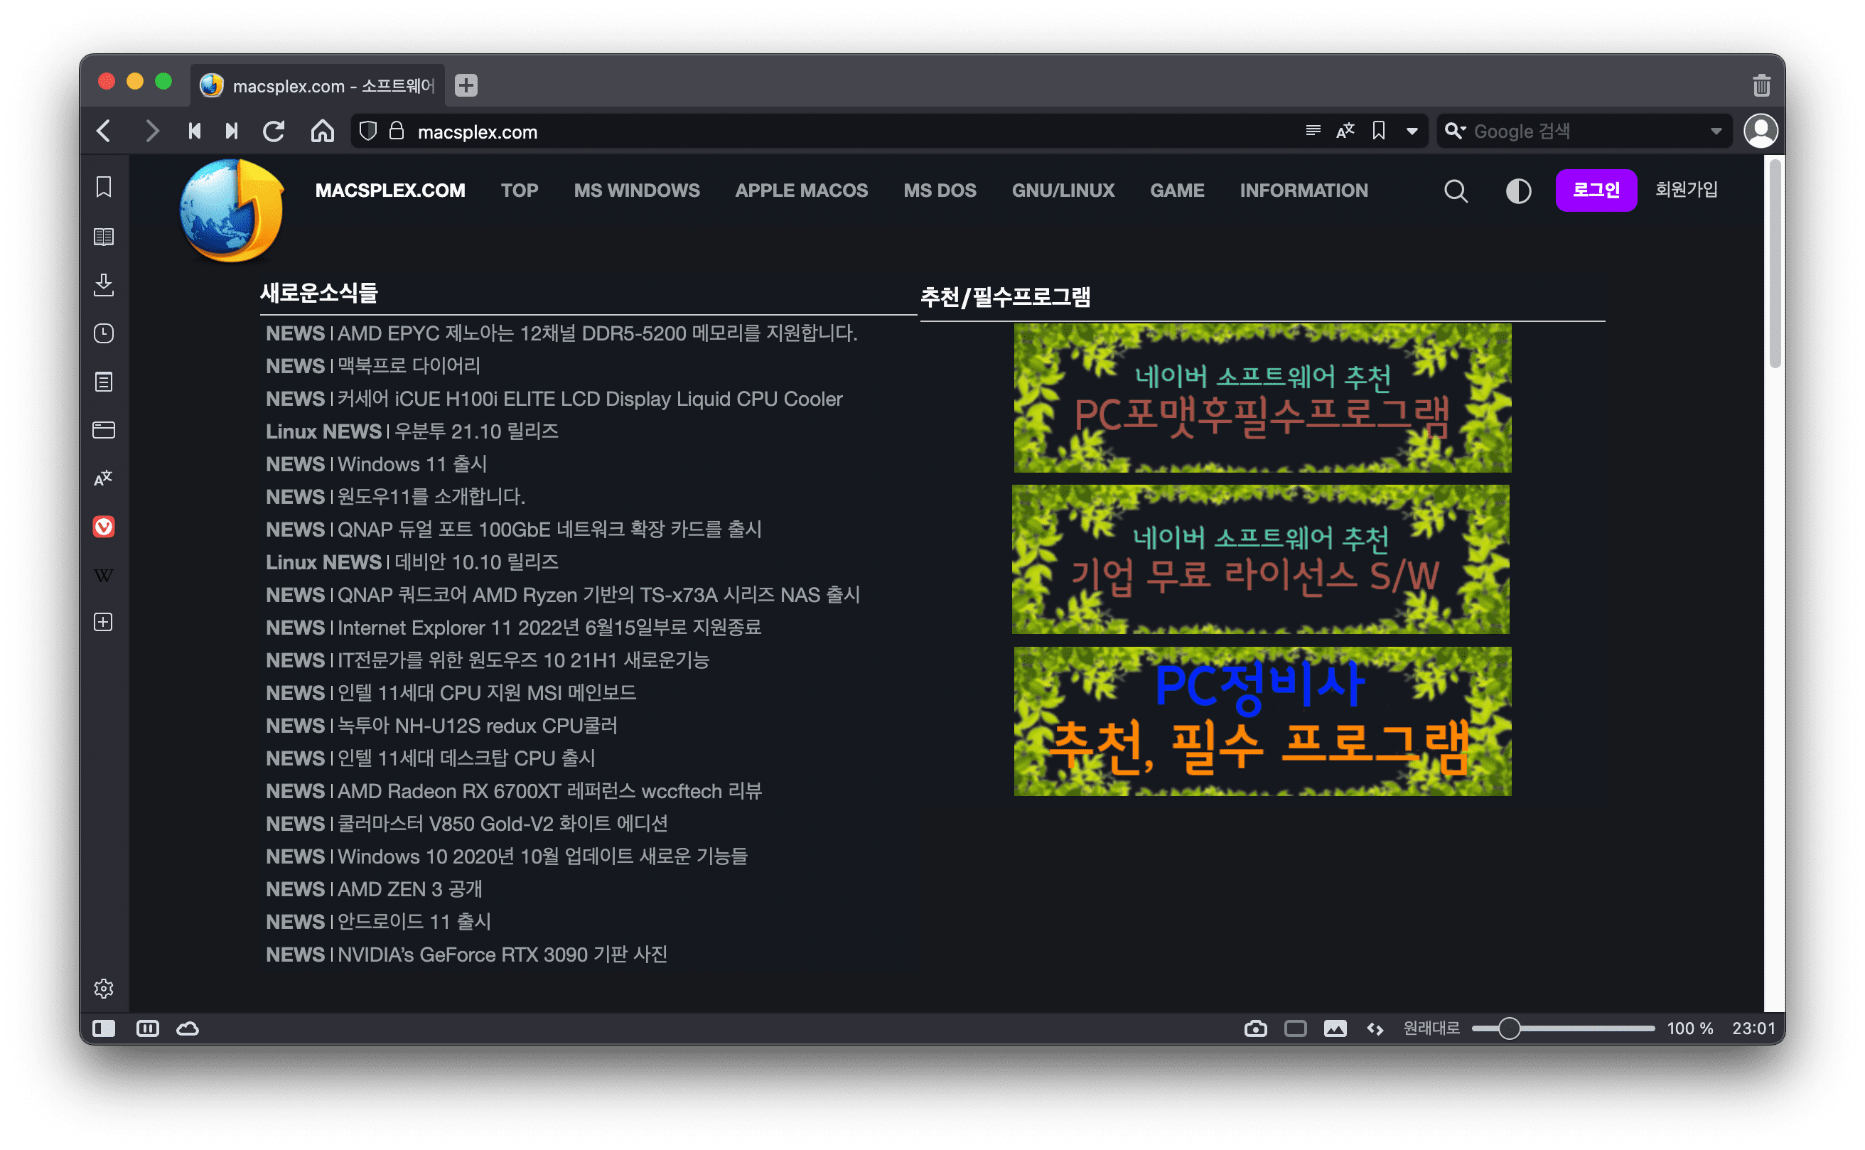Open the 안드로이드 11 출시 article
This screenshot has height=1150, width=1865.
(x=414, y=922)
